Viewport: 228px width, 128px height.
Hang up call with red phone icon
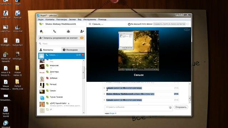click(x=83, y=55)
